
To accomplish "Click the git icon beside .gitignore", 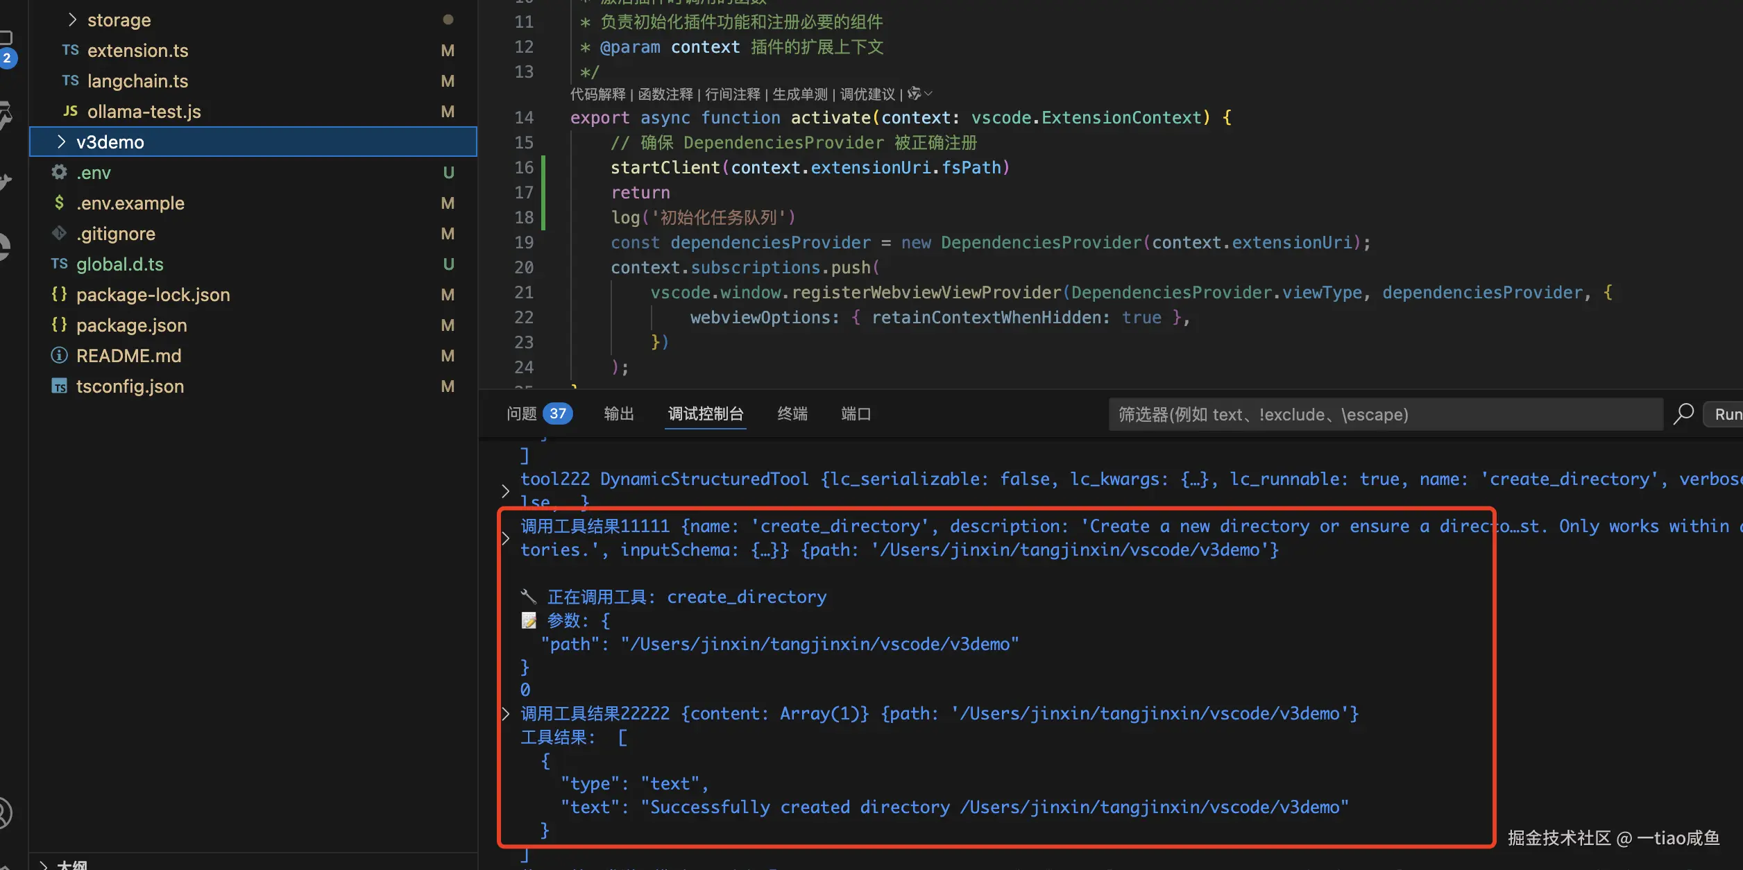I will (x=59, y=233).
